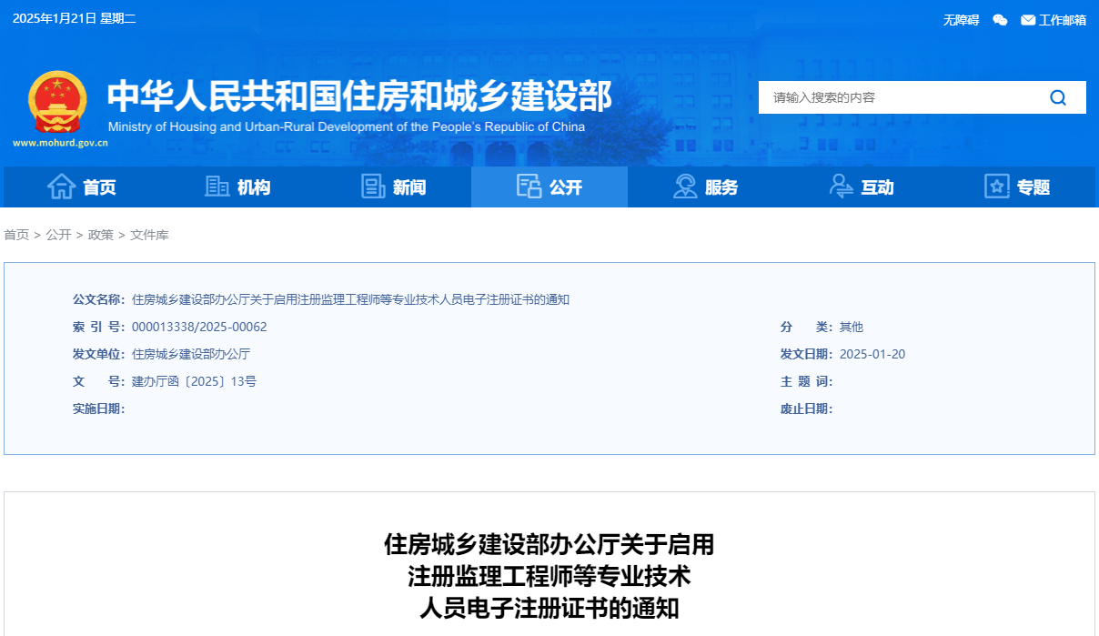This screenshot has height=636, width=1099.
Task: Open 文件库 breadcrumb link
Action: pyautogui.click(x=149, y=235)
